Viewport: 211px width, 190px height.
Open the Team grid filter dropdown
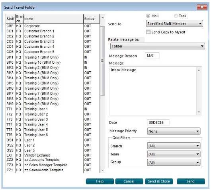174,154
